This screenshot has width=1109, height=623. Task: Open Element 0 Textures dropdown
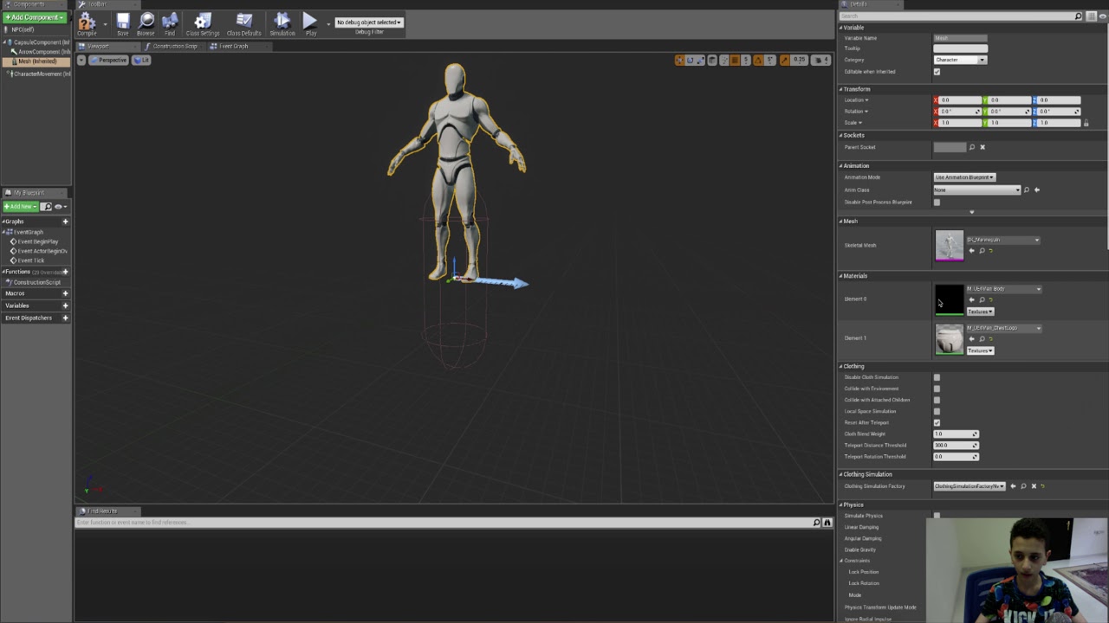tap(980, 311)
